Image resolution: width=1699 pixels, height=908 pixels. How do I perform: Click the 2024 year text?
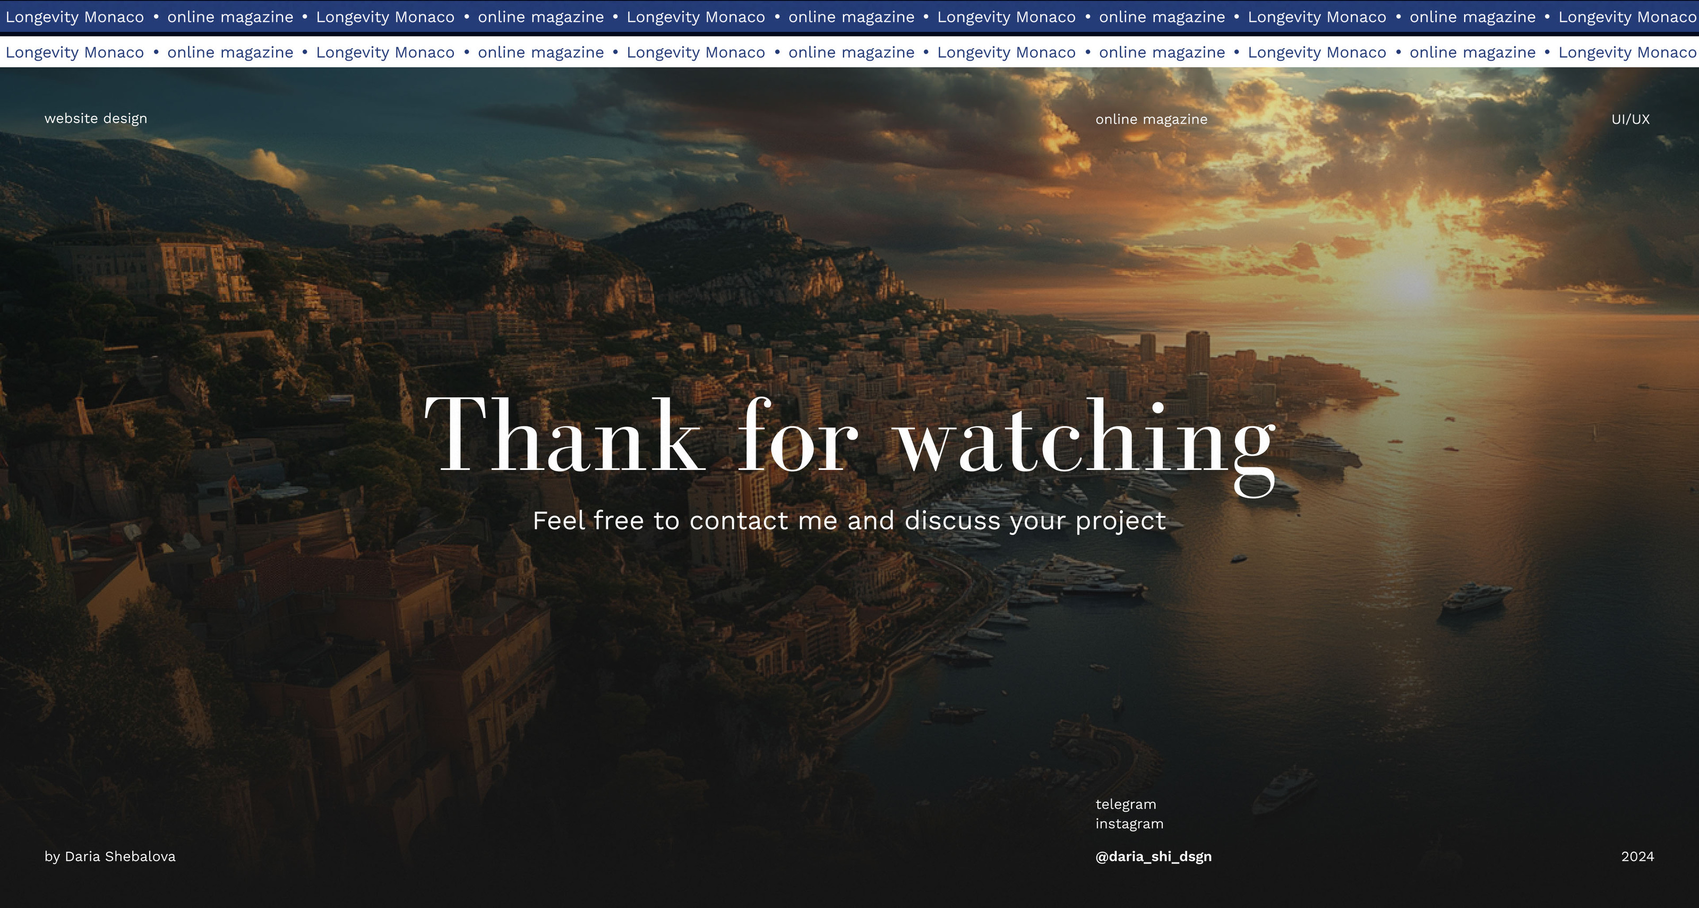[x=1637, y=856]
